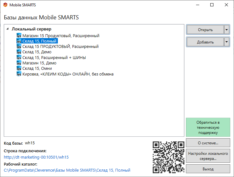Click the QR code image
234x177 pixels.
point(169,157)
